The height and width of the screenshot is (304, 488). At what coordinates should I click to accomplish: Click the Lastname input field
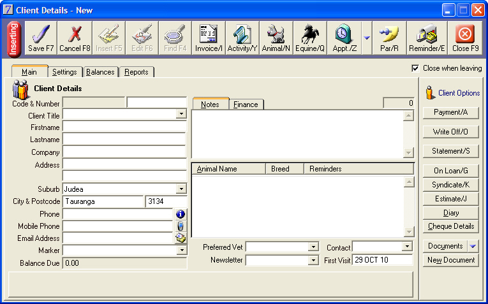tap(124, 139)
